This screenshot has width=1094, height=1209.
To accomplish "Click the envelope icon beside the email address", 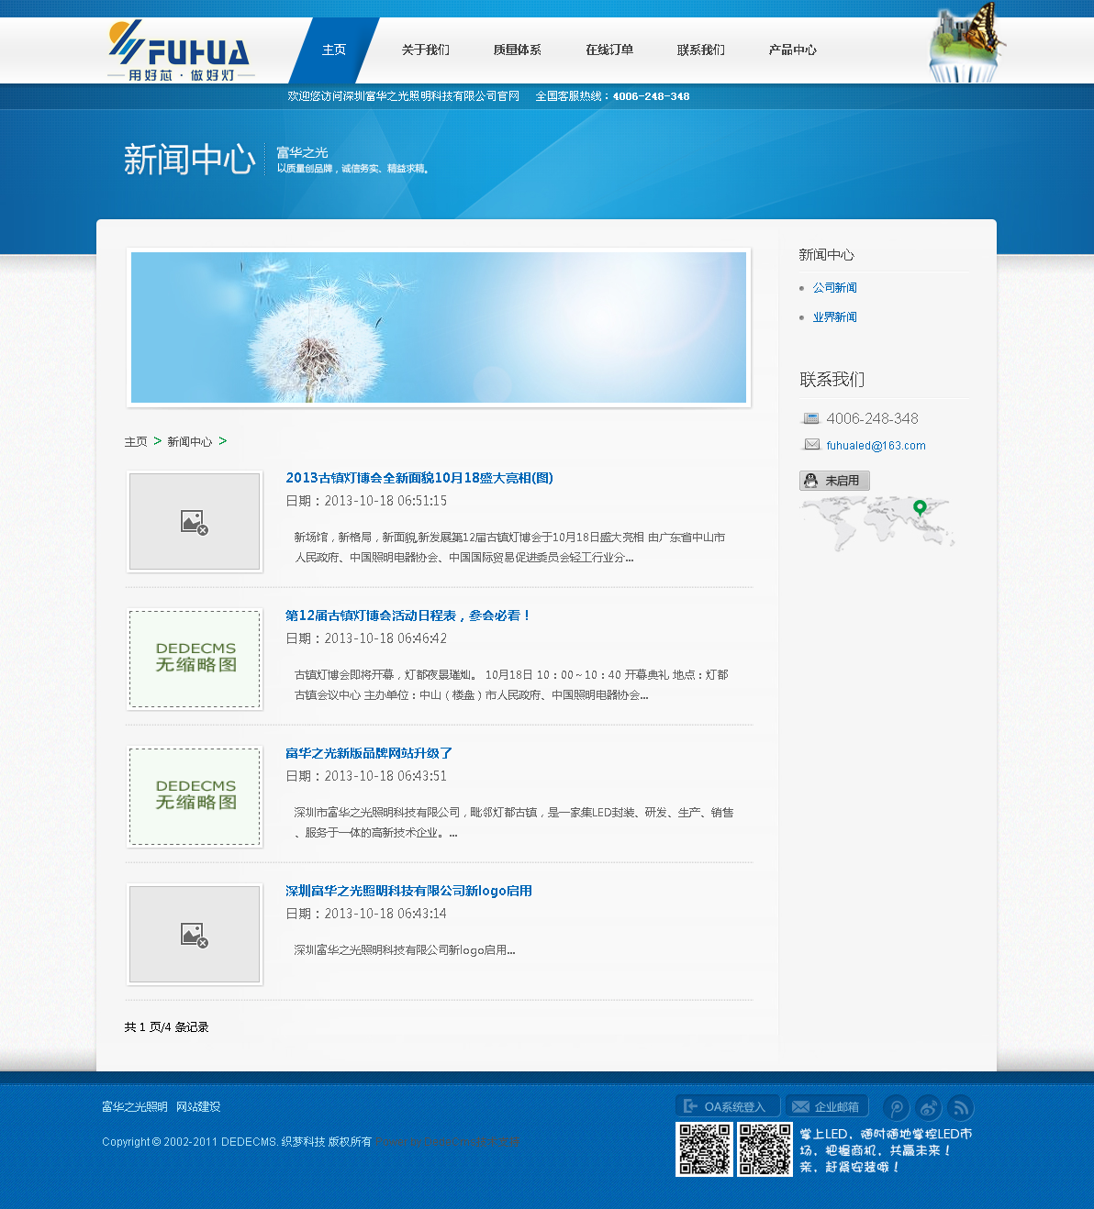I will [811, 445].
